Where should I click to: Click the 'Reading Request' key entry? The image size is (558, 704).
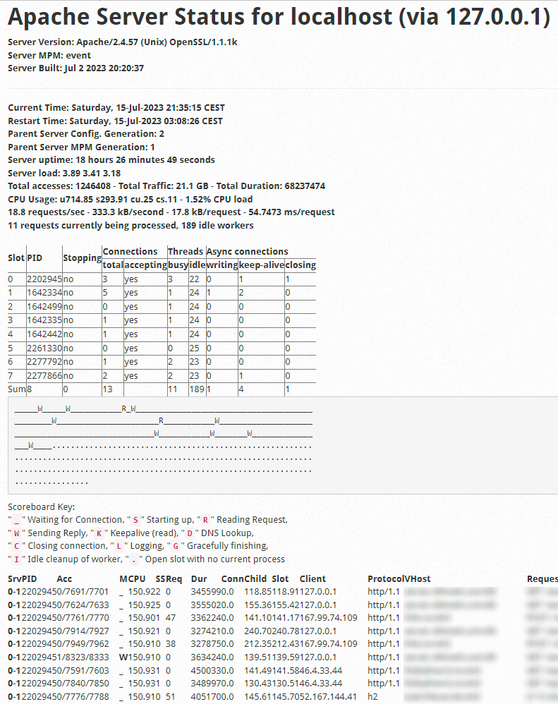click(252, 520)
